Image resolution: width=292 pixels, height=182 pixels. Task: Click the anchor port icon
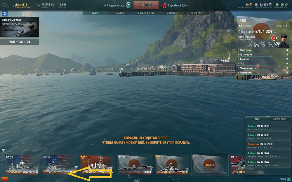(x=5, y=14)
